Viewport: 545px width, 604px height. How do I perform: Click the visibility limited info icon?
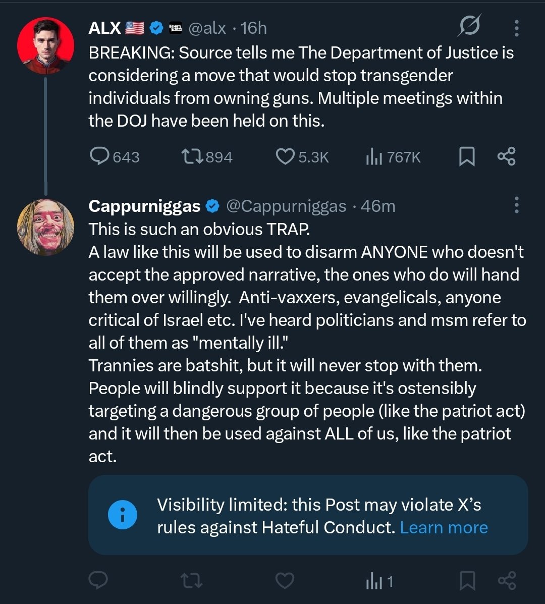(x=122, y=515)
